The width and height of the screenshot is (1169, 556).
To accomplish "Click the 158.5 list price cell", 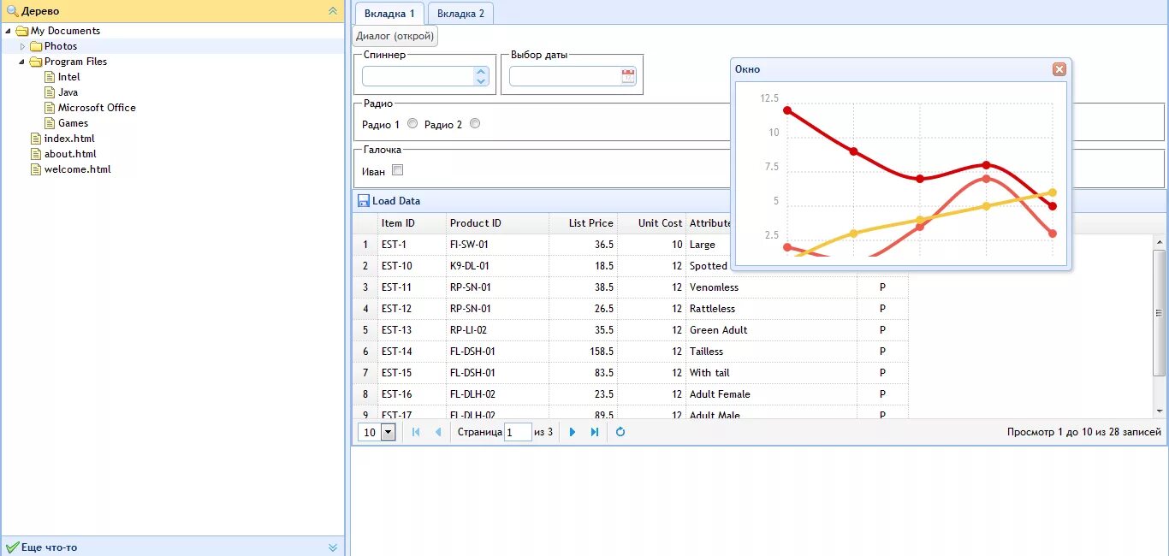I will (583, 352).
